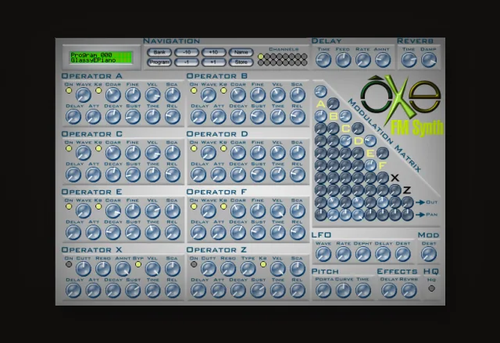The image size is (500, 343).
Task: Click Operator Z Type knob
Action: click(x=248, y=269)
